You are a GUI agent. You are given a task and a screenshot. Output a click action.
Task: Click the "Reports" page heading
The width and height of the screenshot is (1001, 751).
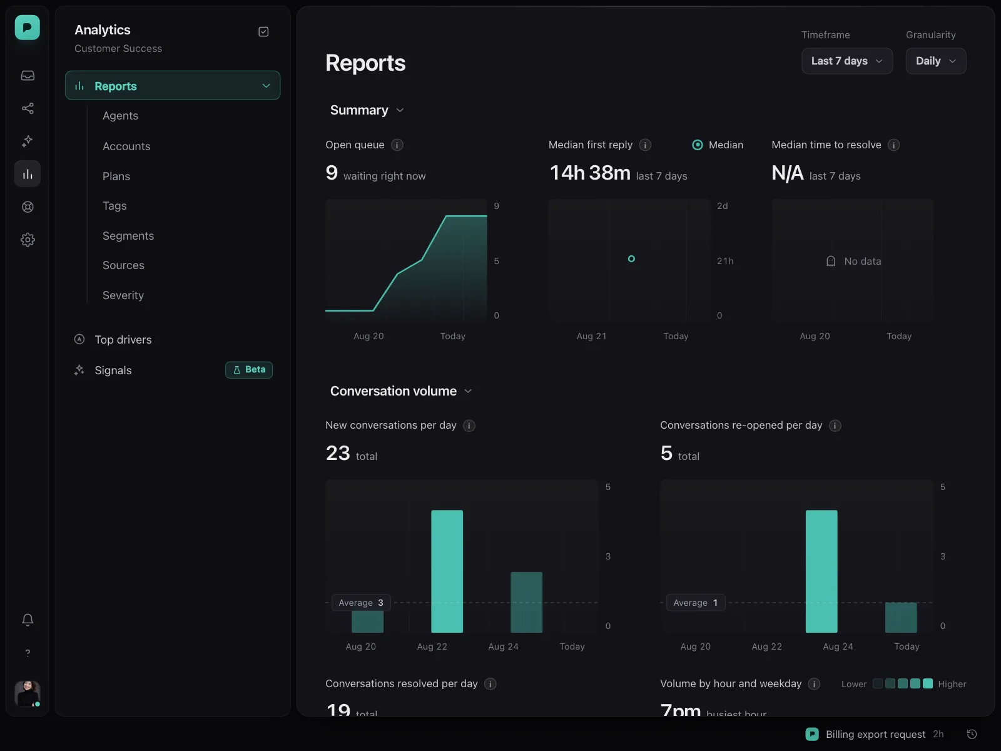point(365,63)
